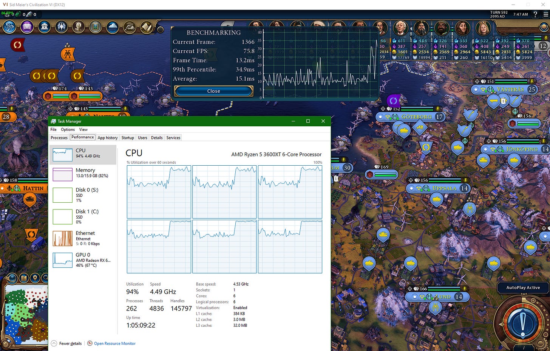The height and width of the screenshot is (351, 550).
Task: Switch to the Processes tab
Action: point(59,138)
